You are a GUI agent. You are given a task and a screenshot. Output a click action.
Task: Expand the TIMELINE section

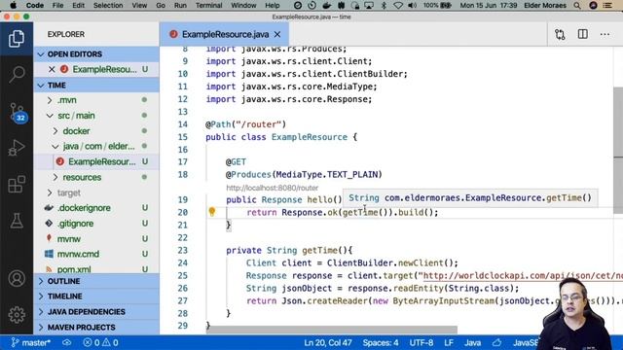pyautogui.click(x=96, y=297)
